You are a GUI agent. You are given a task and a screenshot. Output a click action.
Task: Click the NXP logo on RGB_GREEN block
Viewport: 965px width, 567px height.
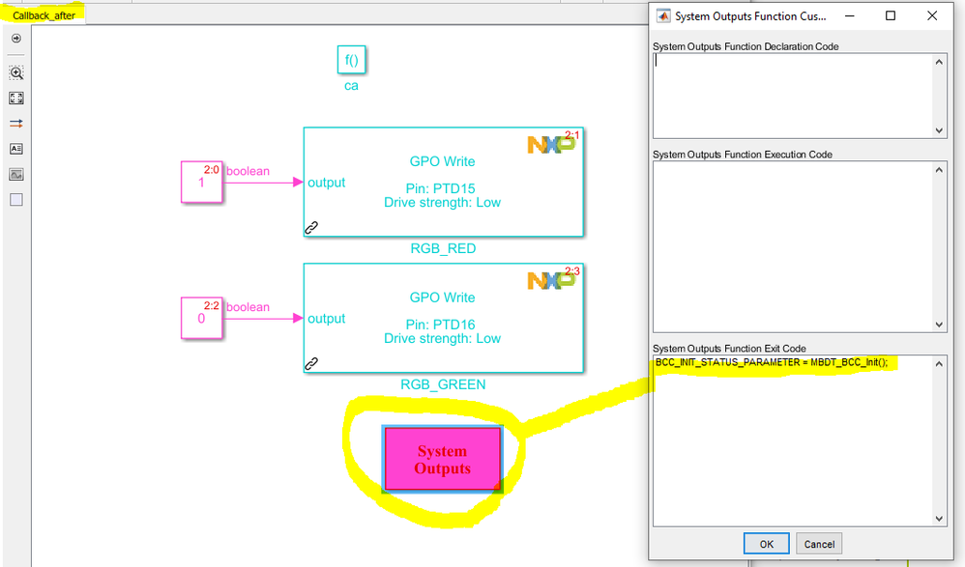[551, 280]
